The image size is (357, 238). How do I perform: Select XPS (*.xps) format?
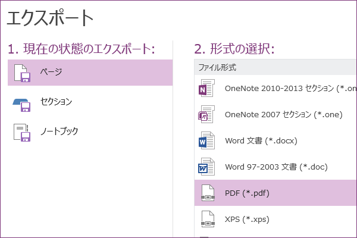[275, 219]
